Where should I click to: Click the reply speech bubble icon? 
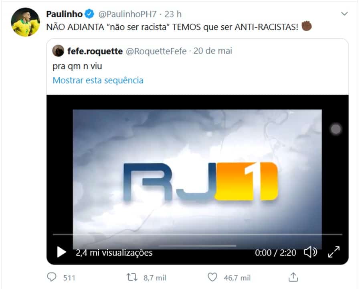[x=51, y=277]
